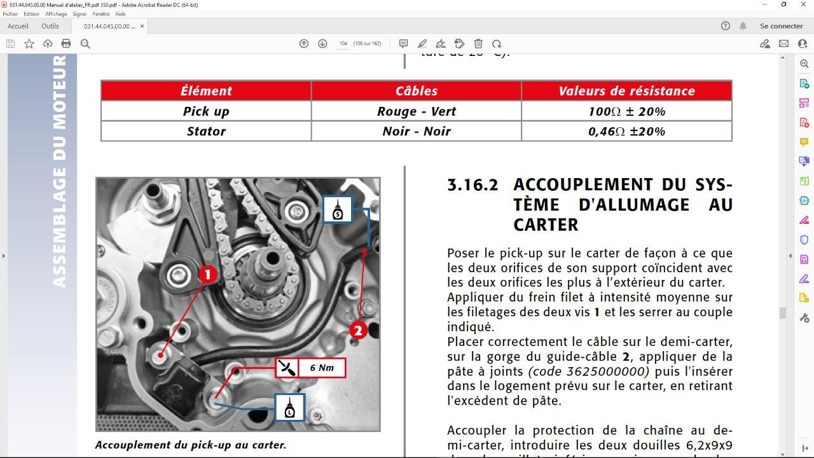The height and width of the screenshot is (458, 814).
Task: Open the Affichage menu
Action: pyautogui.click(x=56, y=13)
